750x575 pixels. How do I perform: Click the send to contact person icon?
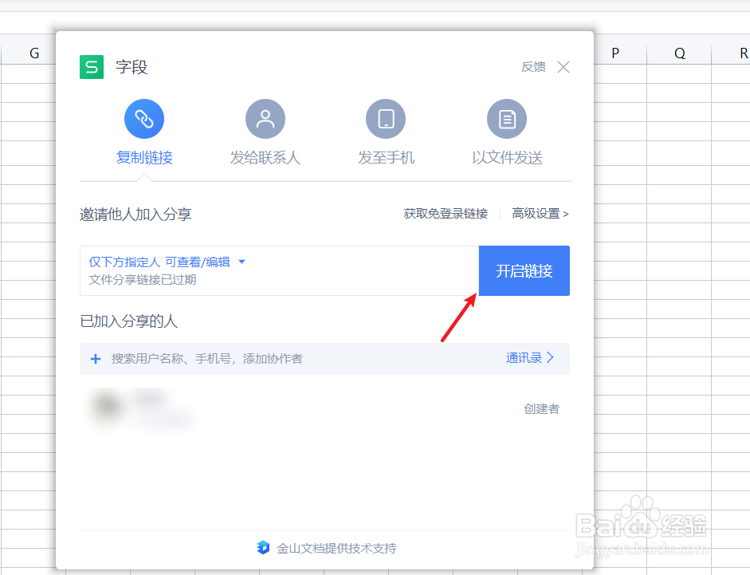point(265,119)
